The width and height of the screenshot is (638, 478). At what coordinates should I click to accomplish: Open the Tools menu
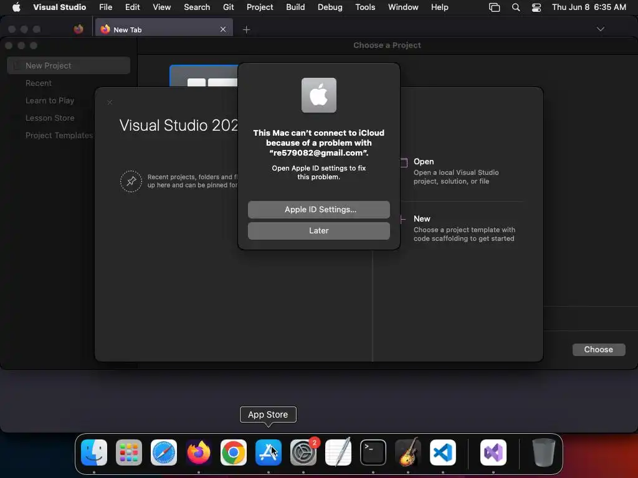(x=365, y=7)
